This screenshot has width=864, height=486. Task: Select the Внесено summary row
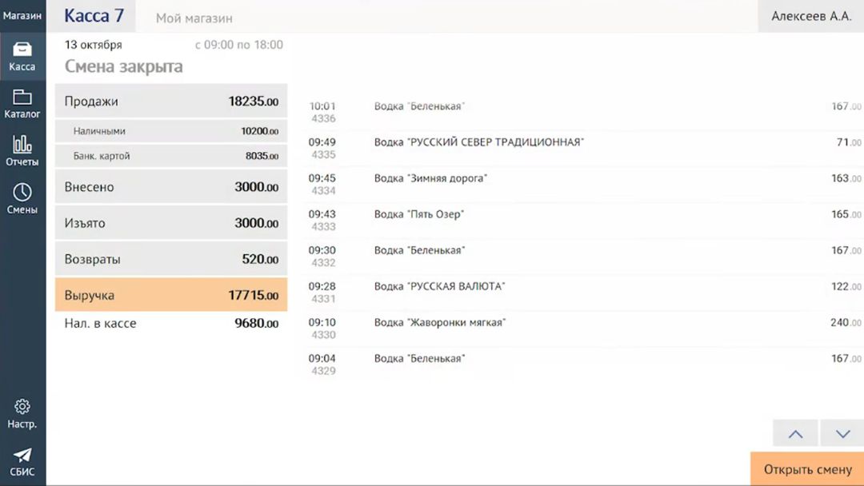click(171, 186)
